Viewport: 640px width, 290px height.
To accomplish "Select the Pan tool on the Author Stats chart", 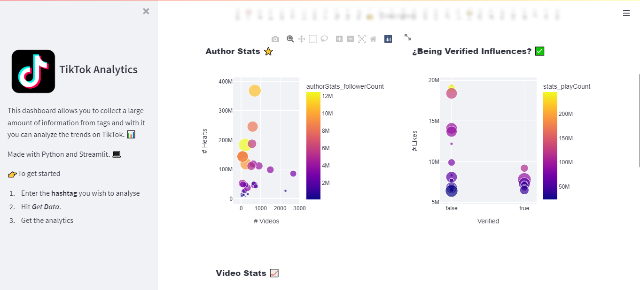I will (301, 38).
